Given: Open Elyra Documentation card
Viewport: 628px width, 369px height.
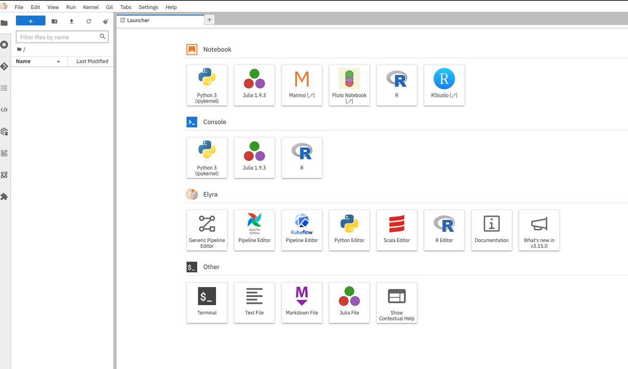Looking at the screenshot, I should [492, 230].
